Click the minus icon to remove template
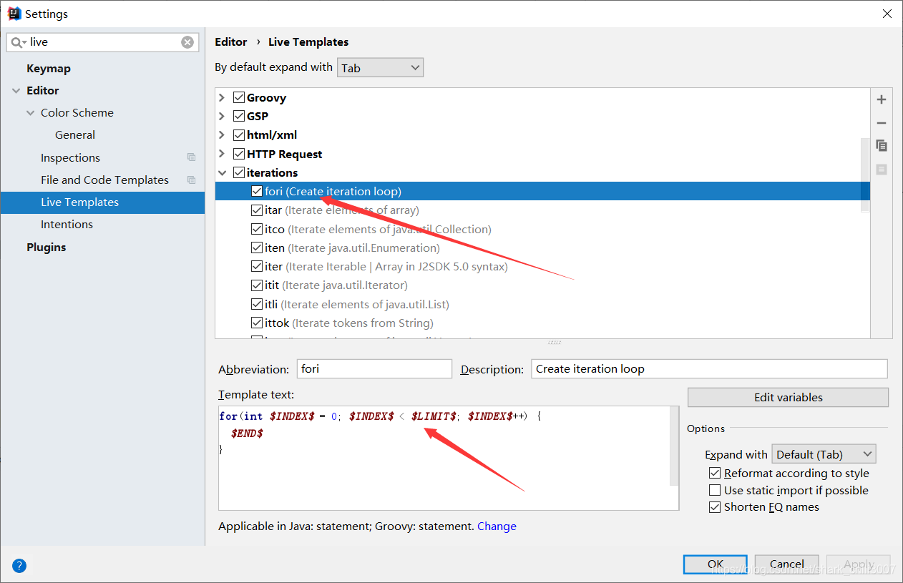Viewport: 903px width, 583px height. (x=882, y=123)
